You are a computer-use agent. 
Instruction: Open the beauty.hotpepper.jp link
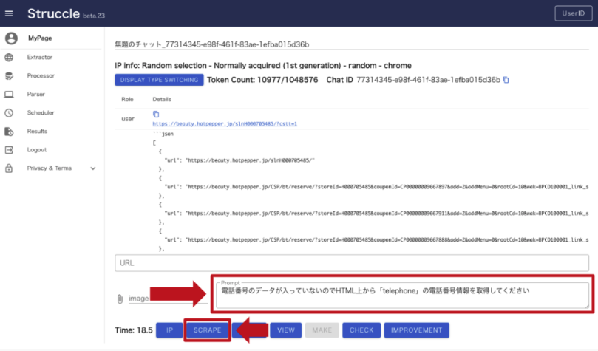[x=225, y=124]
